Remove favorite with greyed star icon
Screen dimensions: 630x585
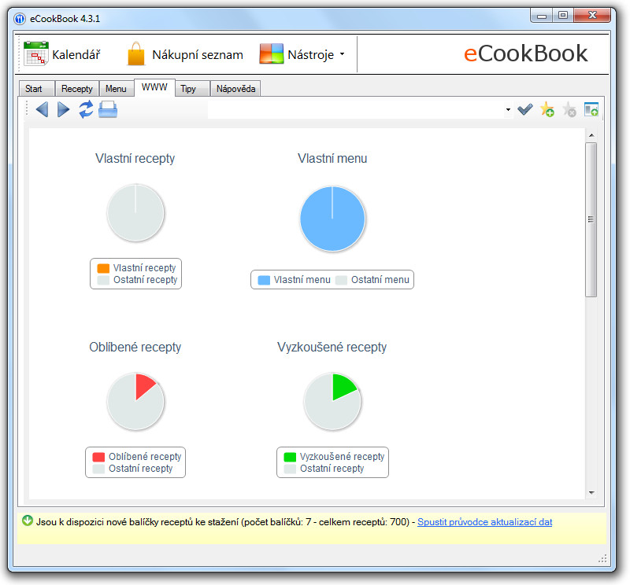click(569, 109)
